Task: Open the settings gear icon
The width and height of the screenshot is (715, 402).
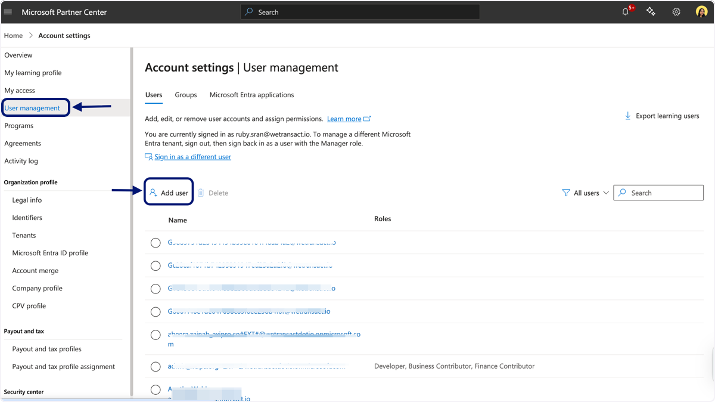Action: tap(676, 12)
